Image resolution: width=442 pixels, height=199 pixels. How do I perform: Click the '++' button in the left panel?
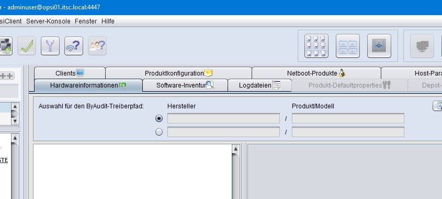click(x=7, y=76)
